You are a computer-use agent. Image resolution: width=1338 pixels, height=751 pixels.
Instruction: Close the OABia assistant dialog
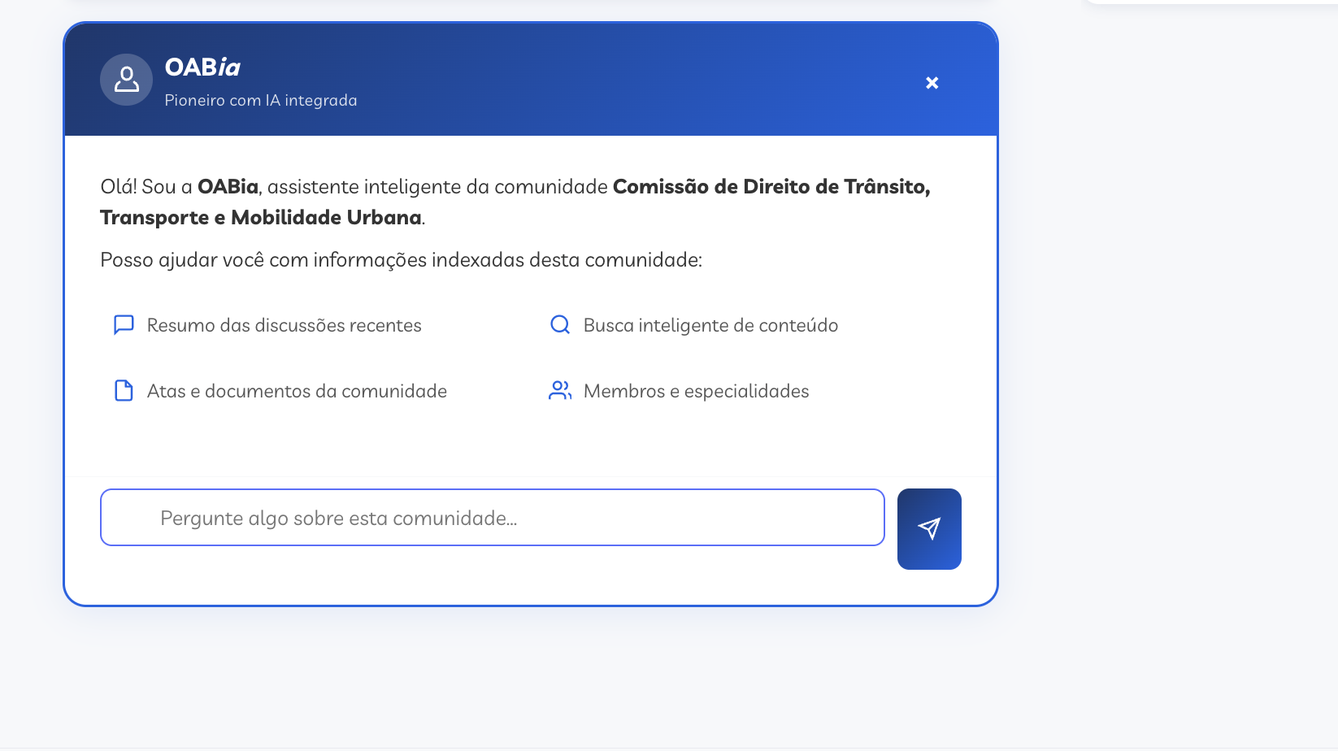coord(932,82)
